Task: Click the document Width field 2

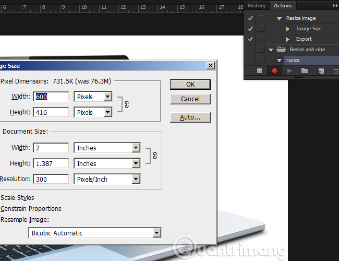Action: coord(51,148)
